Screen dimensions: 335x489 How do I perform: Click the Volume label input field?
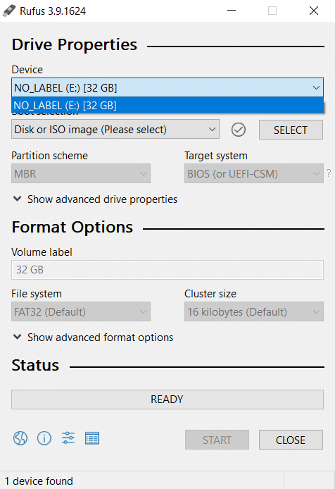click(x=167, y=270)
